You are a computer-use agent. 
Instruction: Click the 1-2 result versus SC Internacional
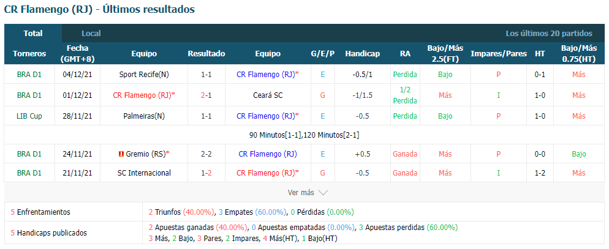[x=206, y=173]
